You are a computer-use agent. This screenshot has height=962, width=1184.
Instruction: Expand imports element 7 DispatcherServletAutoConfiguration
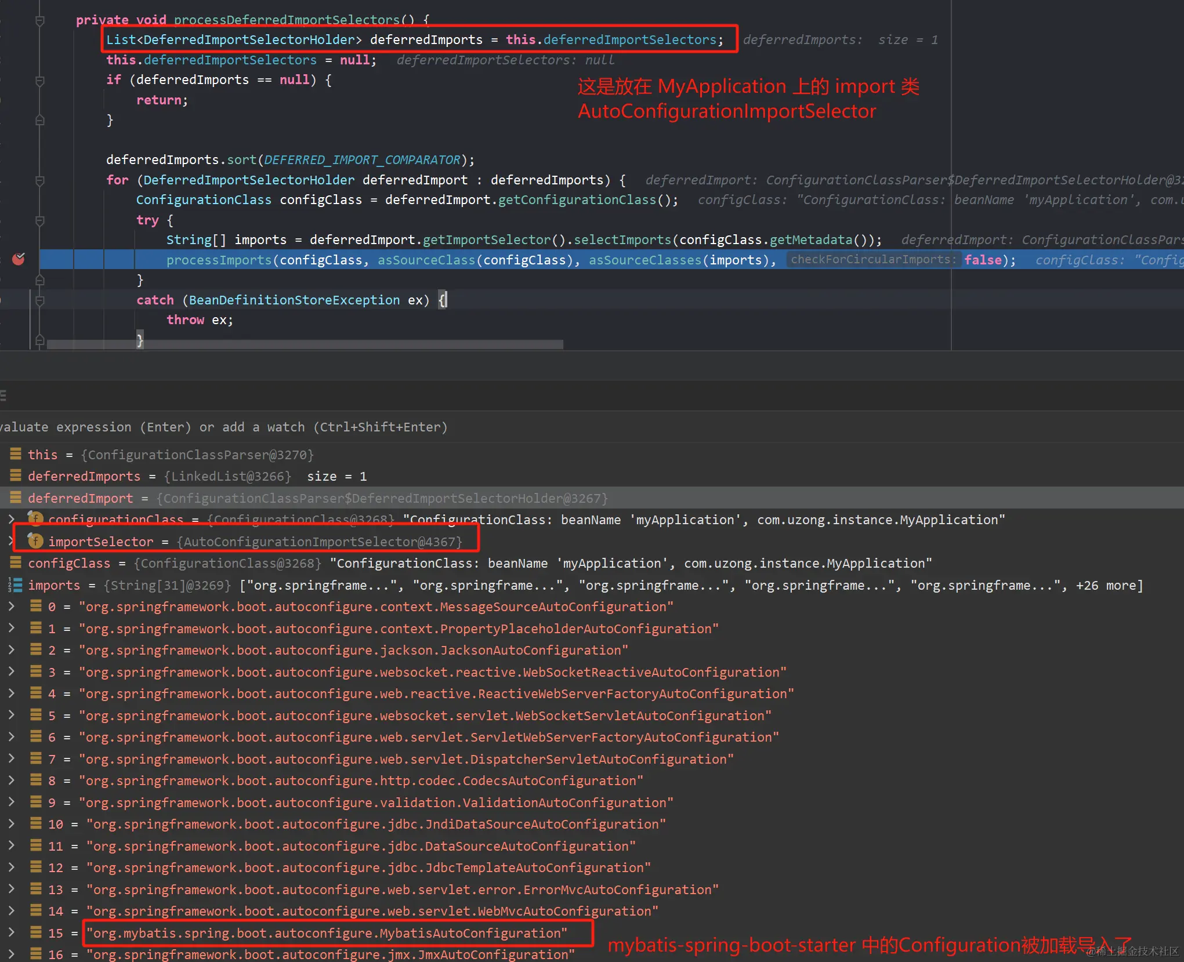(11, 758)
